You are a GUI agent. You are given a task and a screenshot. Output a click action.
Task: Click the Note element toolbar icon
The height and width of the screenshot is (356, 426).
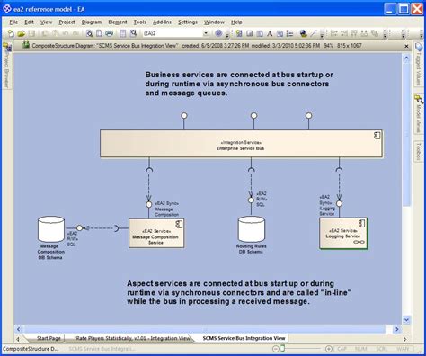(260, 33)
